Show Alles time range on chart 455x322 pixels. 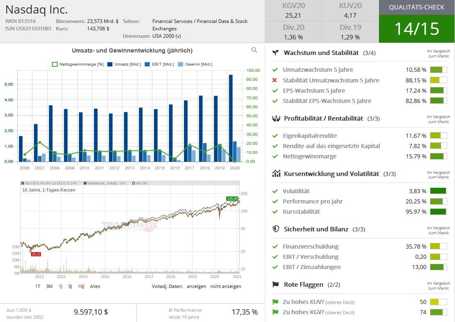(x=95, y=286)
